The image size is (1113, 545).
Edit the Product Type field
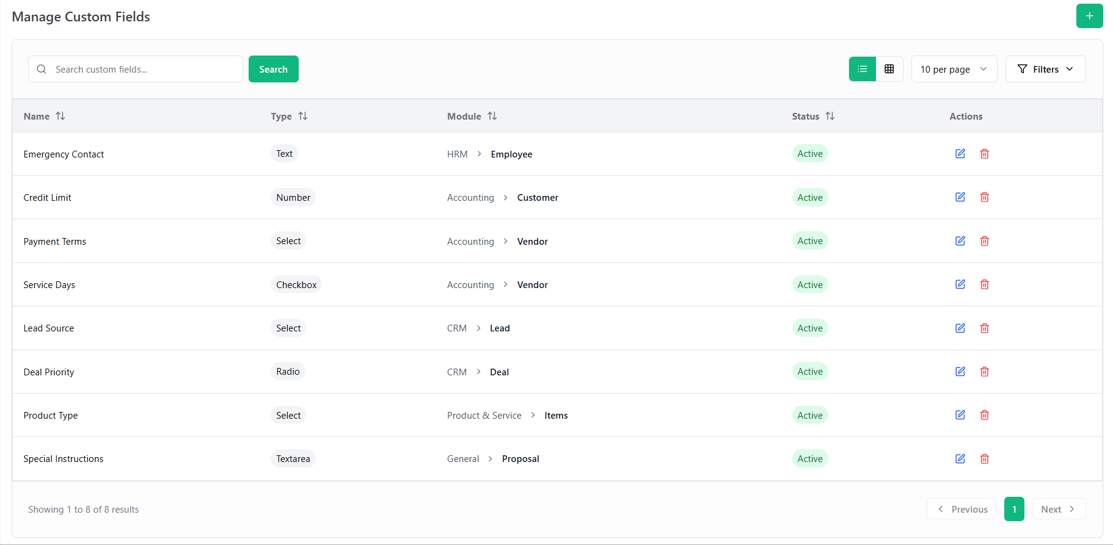960,415
